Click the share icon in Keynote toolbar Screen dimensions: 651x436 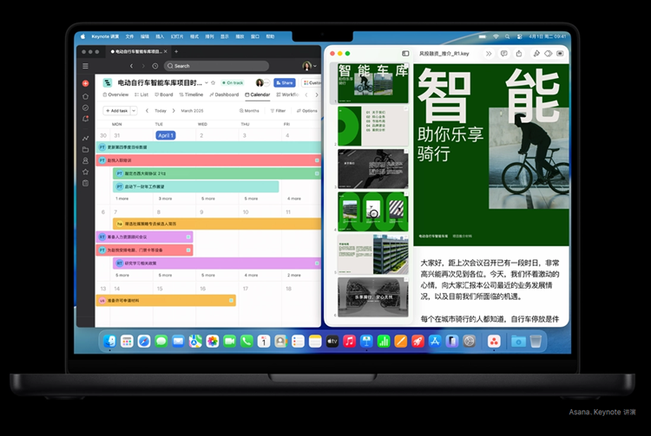tap(519, 54)
